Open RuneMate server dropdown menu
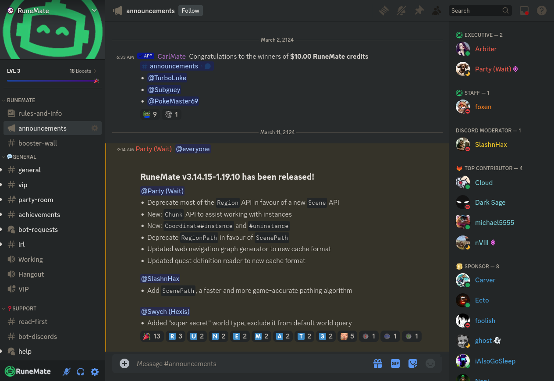The height and width of the screenshot is (381, 554). click(94, 11)
